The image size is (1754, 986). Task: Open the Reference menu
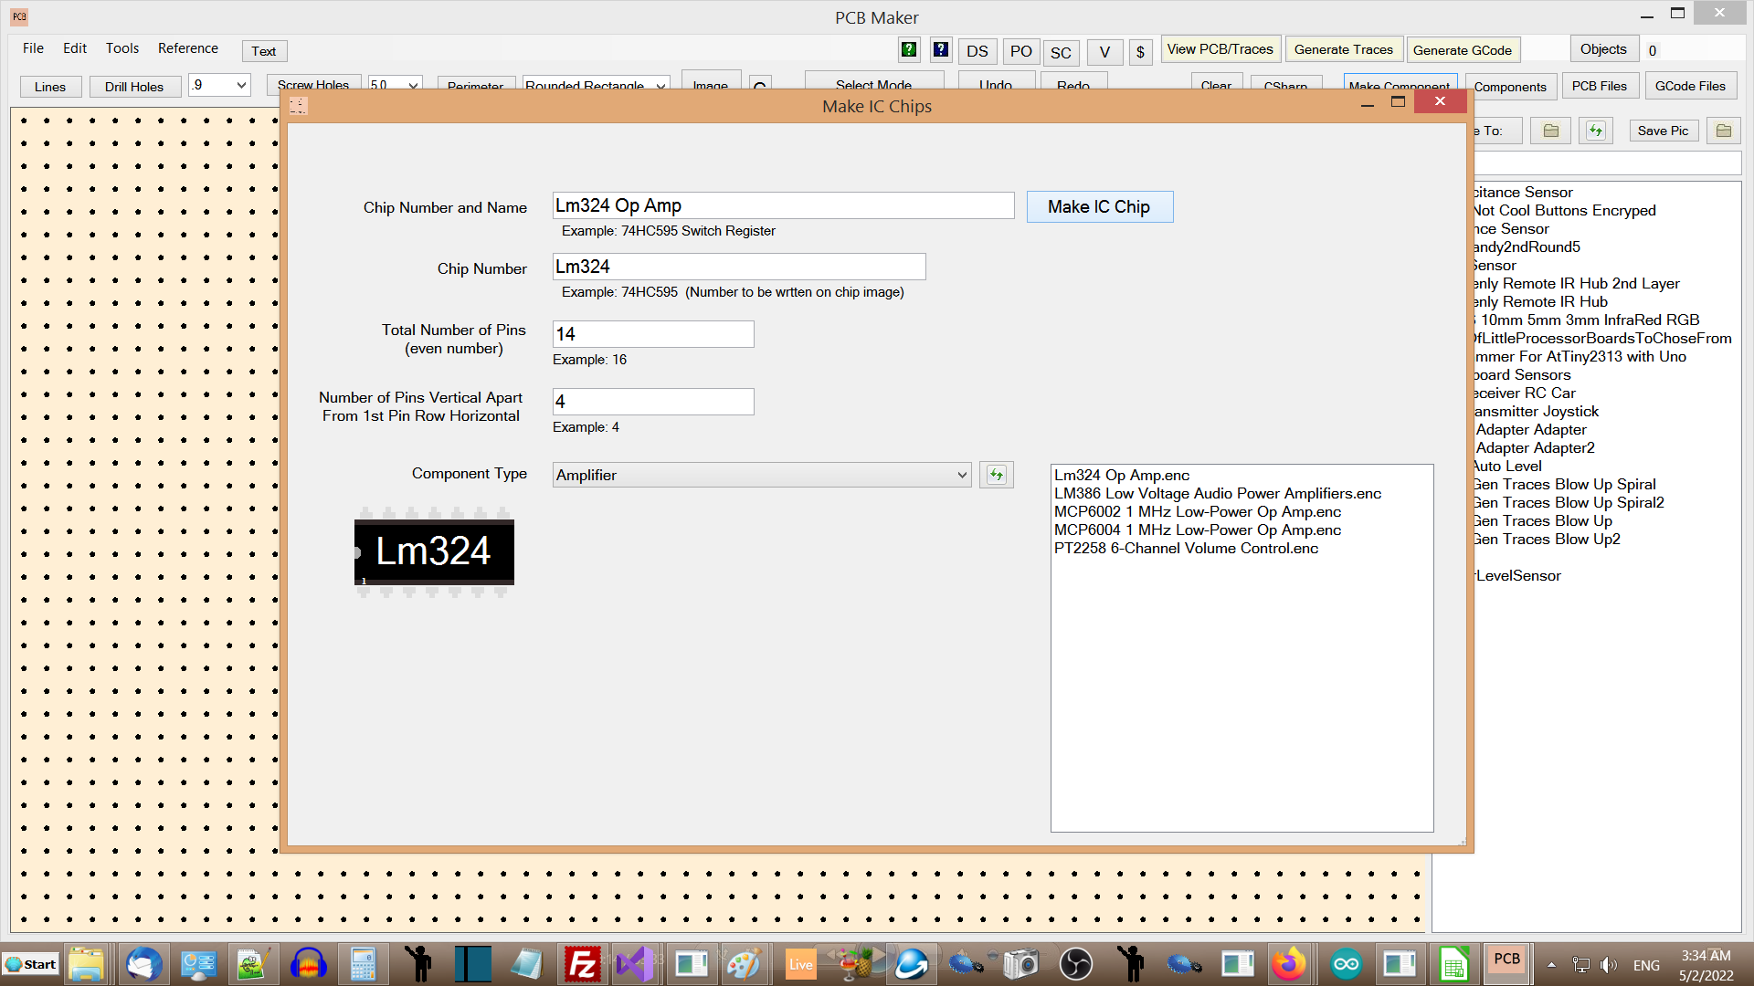click(x=188, y=48)
